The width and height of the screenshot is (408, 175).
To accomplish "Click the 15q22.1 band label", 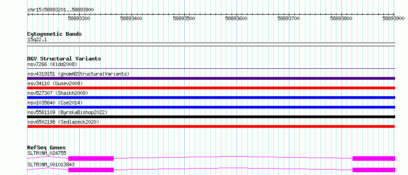I will click(37, 39).
